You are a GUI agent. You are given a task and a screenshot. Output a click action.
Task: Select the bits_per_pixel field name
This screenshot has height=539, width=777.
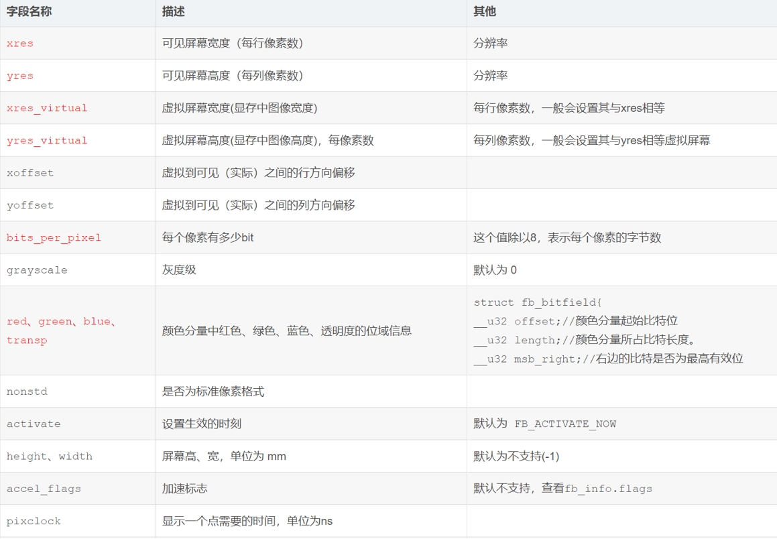(54, 238)
